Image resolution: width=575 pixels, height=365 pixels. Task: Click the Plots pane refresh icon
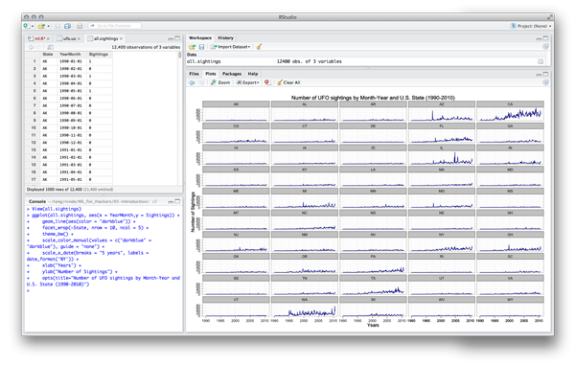[x=545, y=82]
